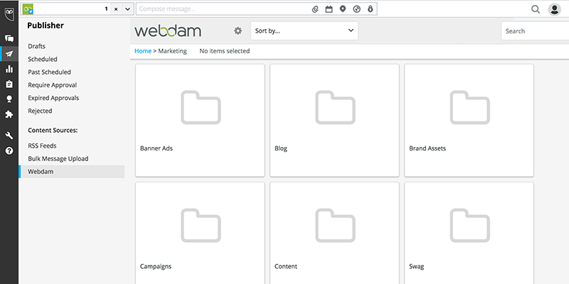
Task: Open the Tools wrench icon
Action: tap(9, 136)
